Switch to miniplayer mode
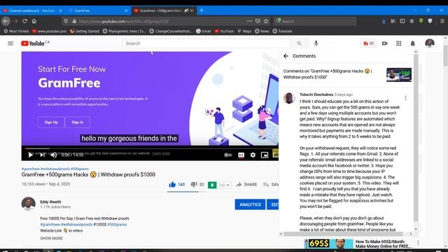The image size is (448, 252). pyautogui.click(x=265, y=155)
